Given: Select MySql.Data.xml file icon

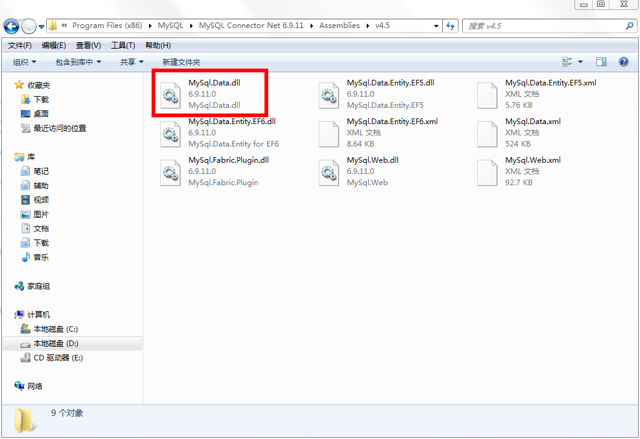Looking at the screenshot, I should (x=487, y=134).
